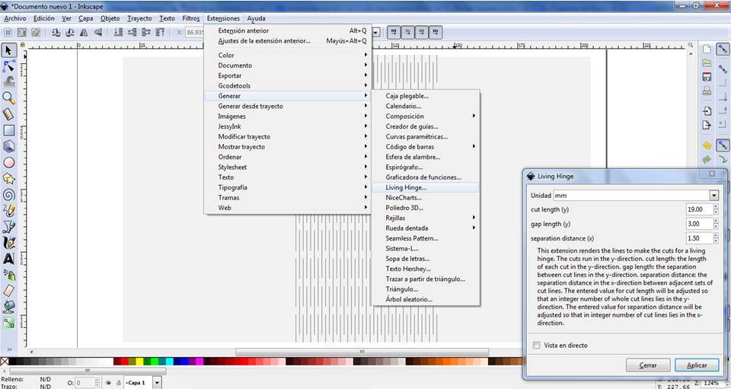Screen dimensions: 731x389
Task: Select the Measure ruler tool
Action: click(9, 114)
